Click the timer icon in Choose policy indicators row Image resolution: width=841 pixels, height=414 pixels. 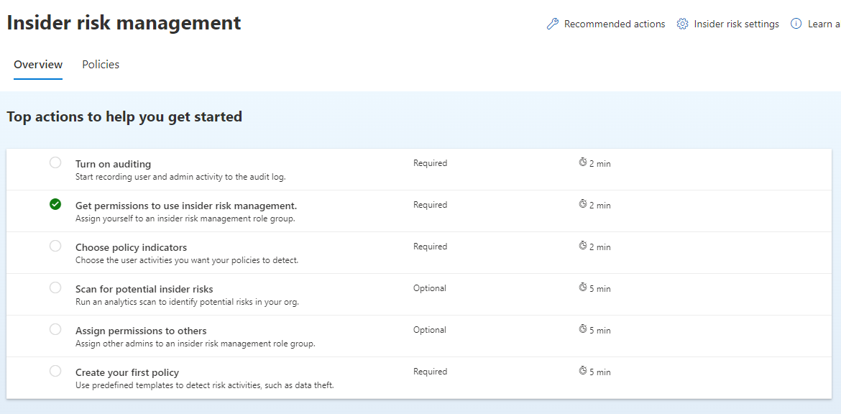point(583,247)
